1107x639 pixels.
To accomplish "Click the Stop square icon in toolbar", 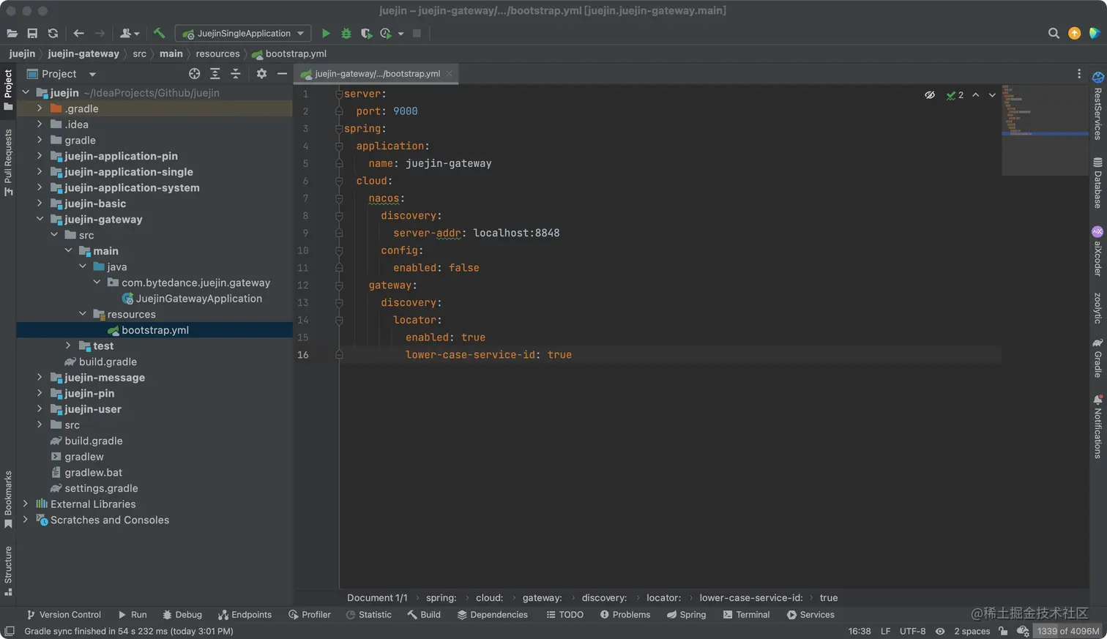I will (x=417, y=33).
